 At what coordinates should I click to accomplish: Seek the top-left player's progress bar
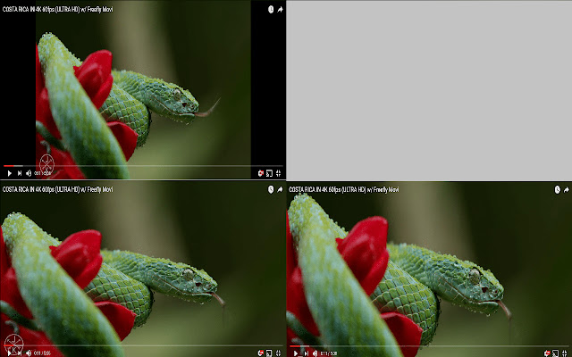[143, 166]
